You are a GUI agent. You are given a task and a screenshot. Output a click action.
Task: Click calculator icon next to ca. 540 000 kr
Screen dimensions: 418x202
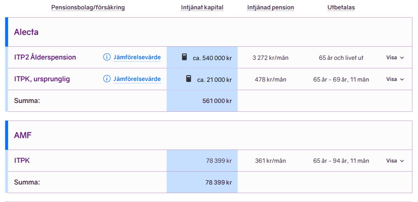pos(184,57)
